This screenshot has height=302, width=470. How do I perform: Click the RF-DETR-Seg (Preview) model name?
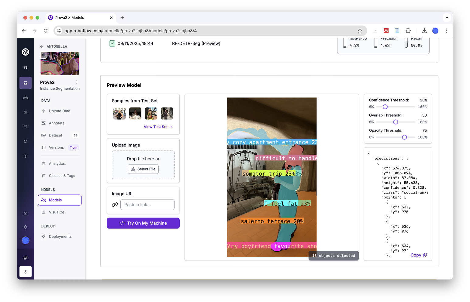(196, 43)
